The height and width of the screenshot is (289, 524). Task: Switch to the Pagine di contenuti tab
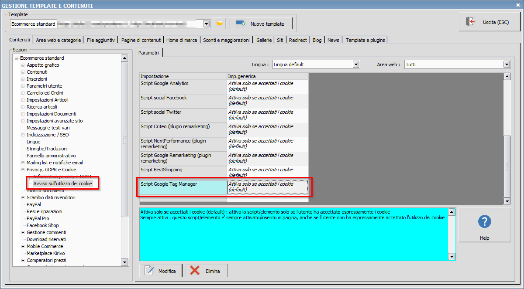[141, 40]
